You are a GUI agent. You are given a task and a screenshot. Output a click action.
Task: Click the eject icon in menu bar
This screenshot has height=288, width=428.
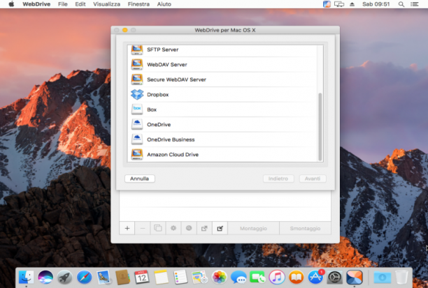(x=352, y=4)
